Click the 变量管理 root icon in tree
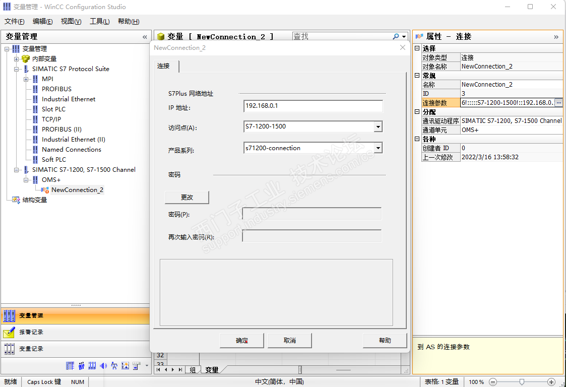 pyautogui.click(x=16, y=49)
